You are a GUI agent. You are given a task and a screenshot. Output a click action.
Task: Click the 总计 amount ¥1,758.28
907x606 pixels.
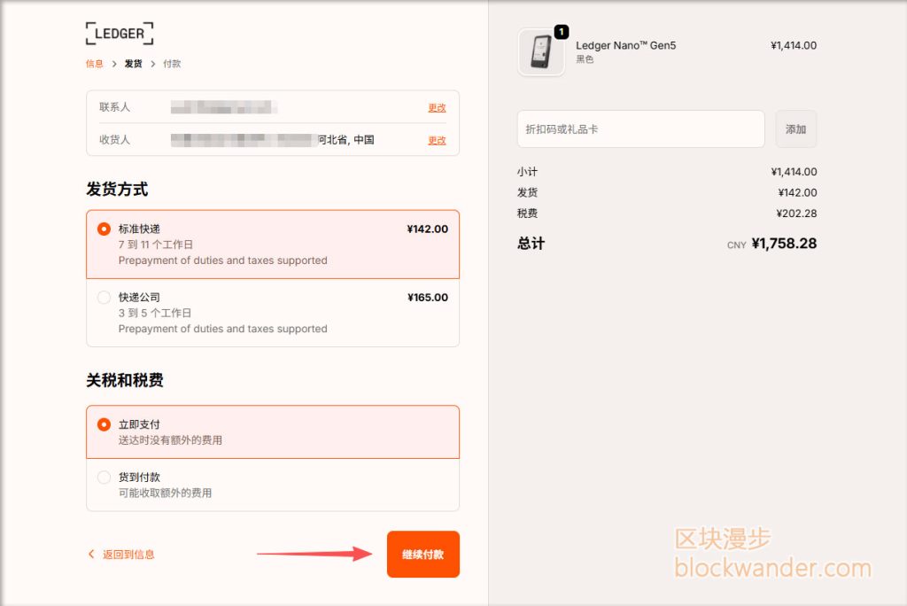click(x=784, y=244)
